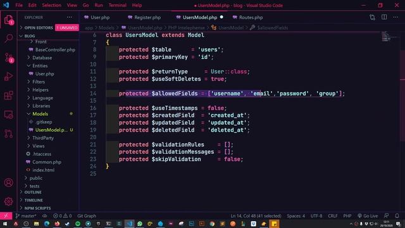Click the synchronize changes cloud icon
Screen dimensions: 405x228
coord(45,216)
